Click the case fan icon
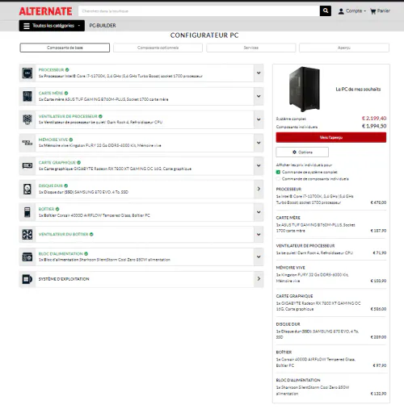Screen dimensions: 404x413 tap(27, 235)
